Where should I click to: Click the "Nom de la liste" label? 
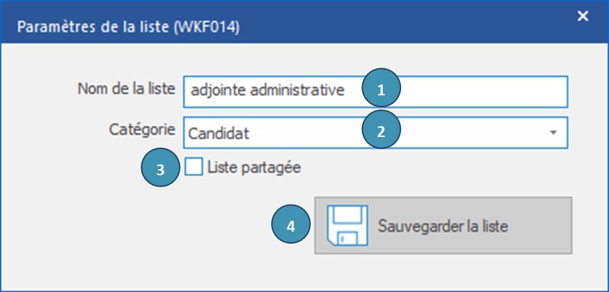coord(127,89)
